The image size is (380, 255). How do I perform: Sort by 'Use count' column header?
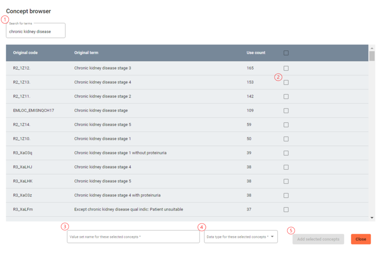(256, 53)
